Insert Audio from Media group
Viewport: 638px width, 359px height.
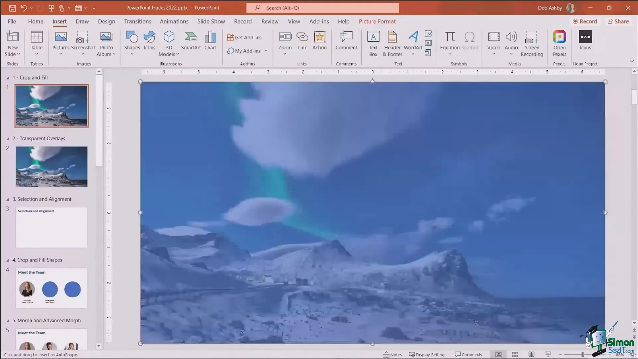[511, 43]
